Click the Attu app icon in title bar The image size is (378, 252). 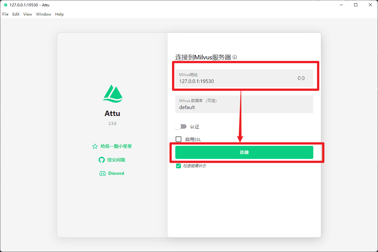(5, 5)
